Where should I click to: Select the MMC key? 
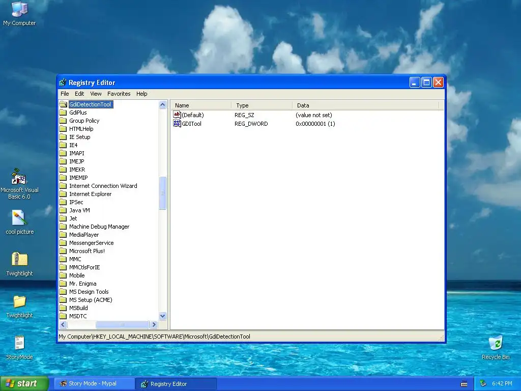pyautogui.click(x=75, y=259)
